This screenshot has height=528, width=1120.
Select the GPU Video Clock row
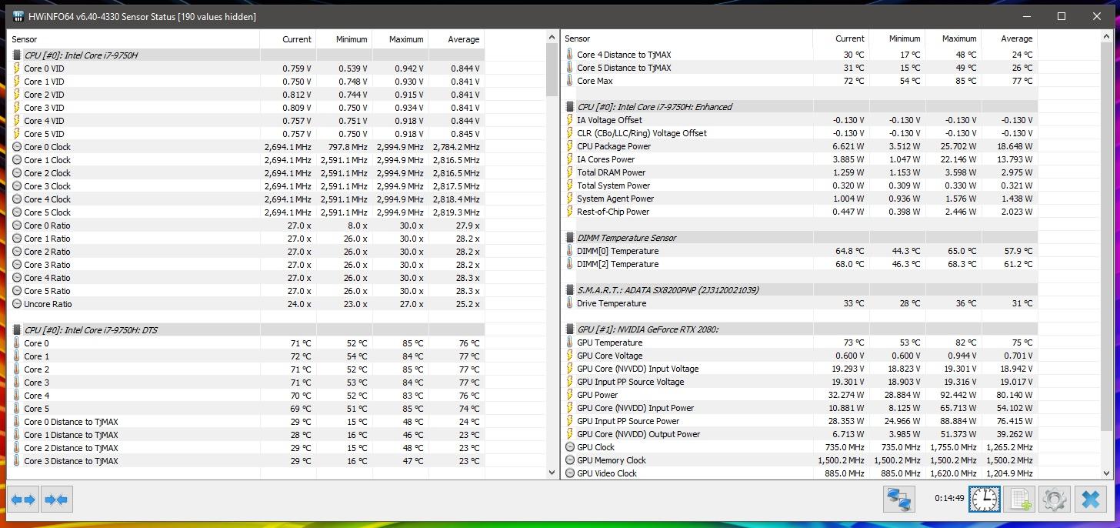tap(799, 473)
